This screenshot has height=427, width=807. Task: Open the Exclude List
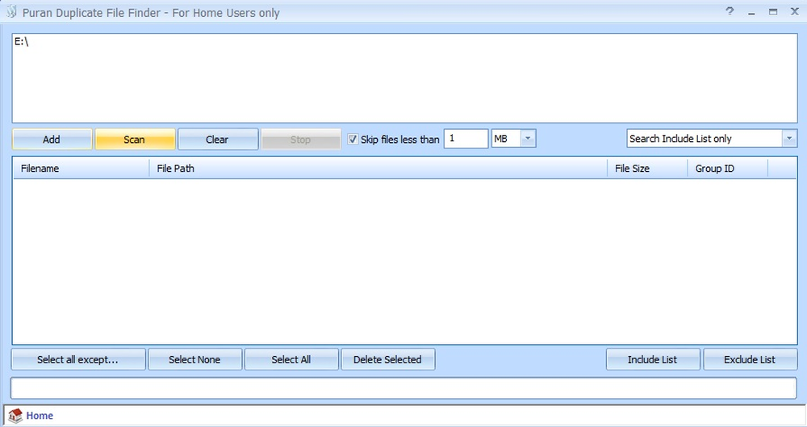pyautogui.click(x=750, y=359)
